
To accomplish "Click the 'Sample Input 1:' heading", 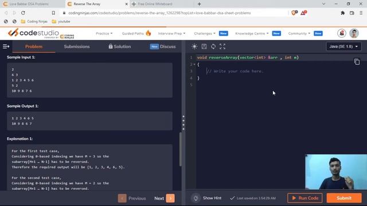I will tap(21, 57).
